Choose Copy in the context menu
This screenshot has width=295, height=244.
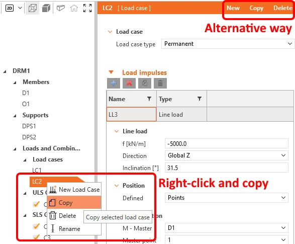[74, 202]
